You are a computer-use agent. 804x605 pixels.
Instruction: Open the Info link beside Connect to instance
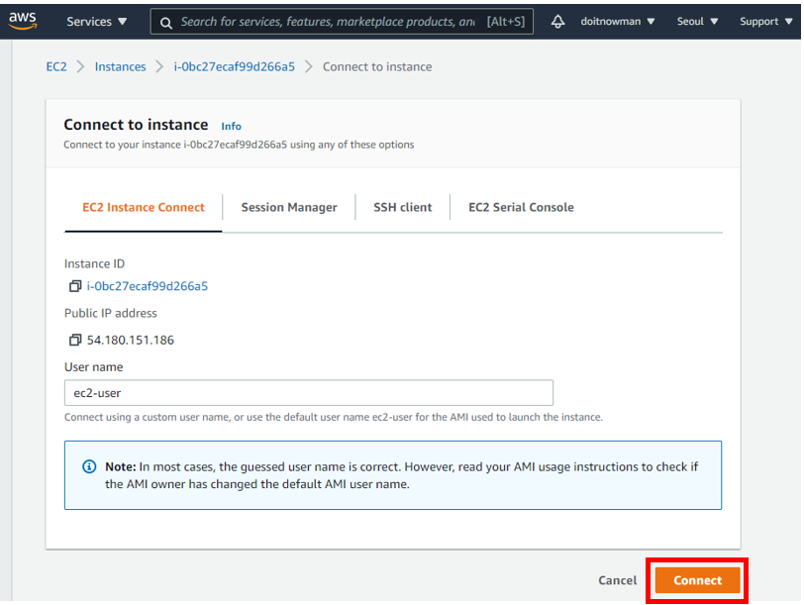coord(232,126)
